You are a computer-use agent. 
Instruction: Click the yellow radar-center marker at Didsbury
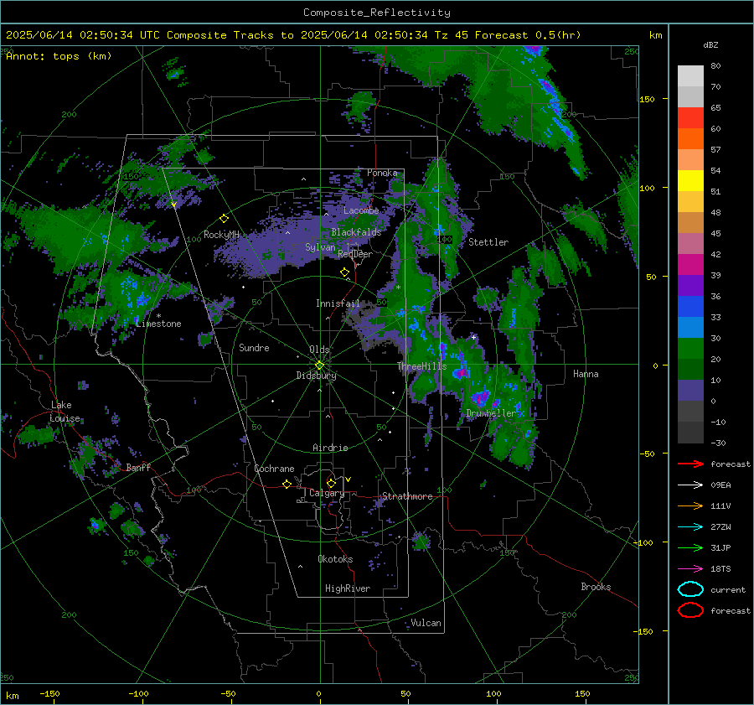point(319,365)
